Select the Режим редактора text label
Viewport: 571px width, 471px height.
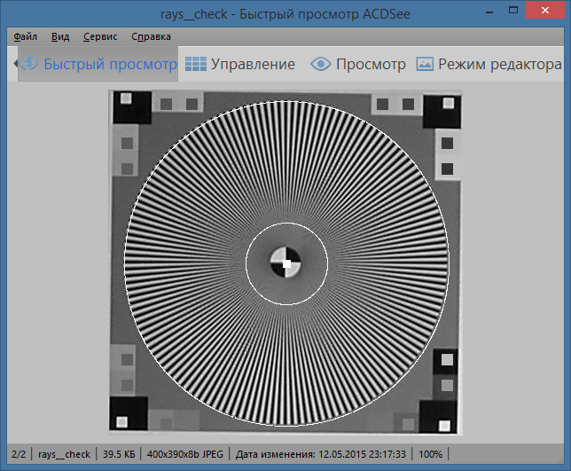[x=500, y=64]
